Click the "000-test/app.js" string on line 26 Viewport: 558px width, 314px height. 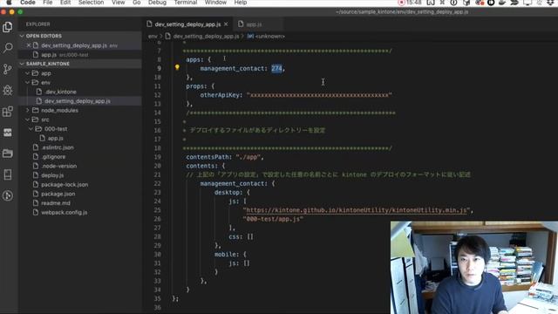click(273, 219)
